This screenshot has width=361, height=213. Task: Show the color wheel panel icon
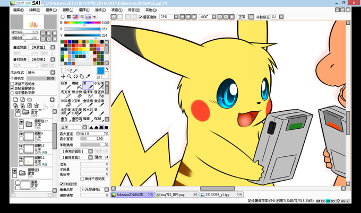tap(63, 17)
